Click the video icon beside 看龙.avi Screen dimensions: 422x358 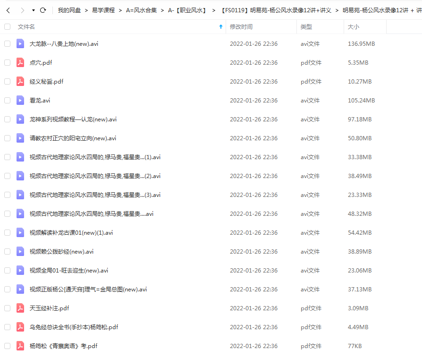tap(19, 100)
